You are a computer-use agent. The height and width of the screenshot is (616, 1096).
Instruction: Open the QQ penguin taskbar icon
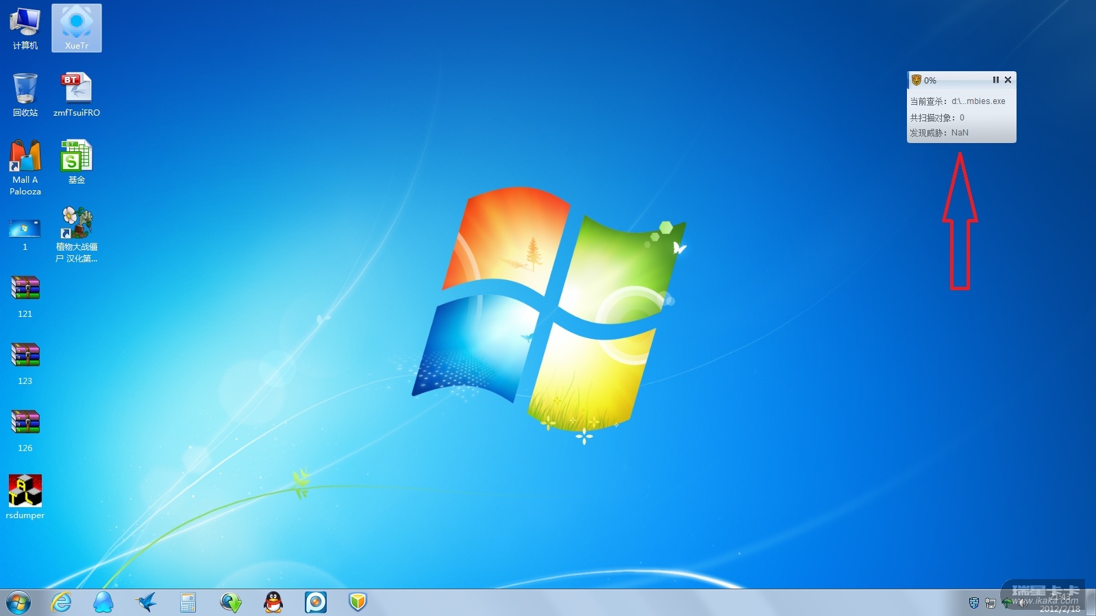[x=273, y=602]
